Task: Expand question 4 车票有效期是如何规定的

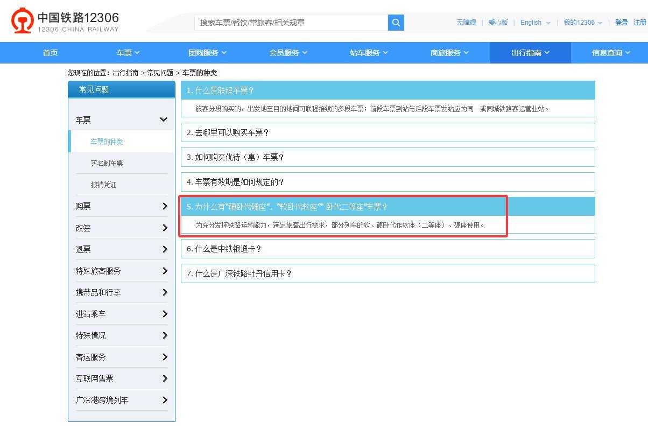Action: [388, 182]
